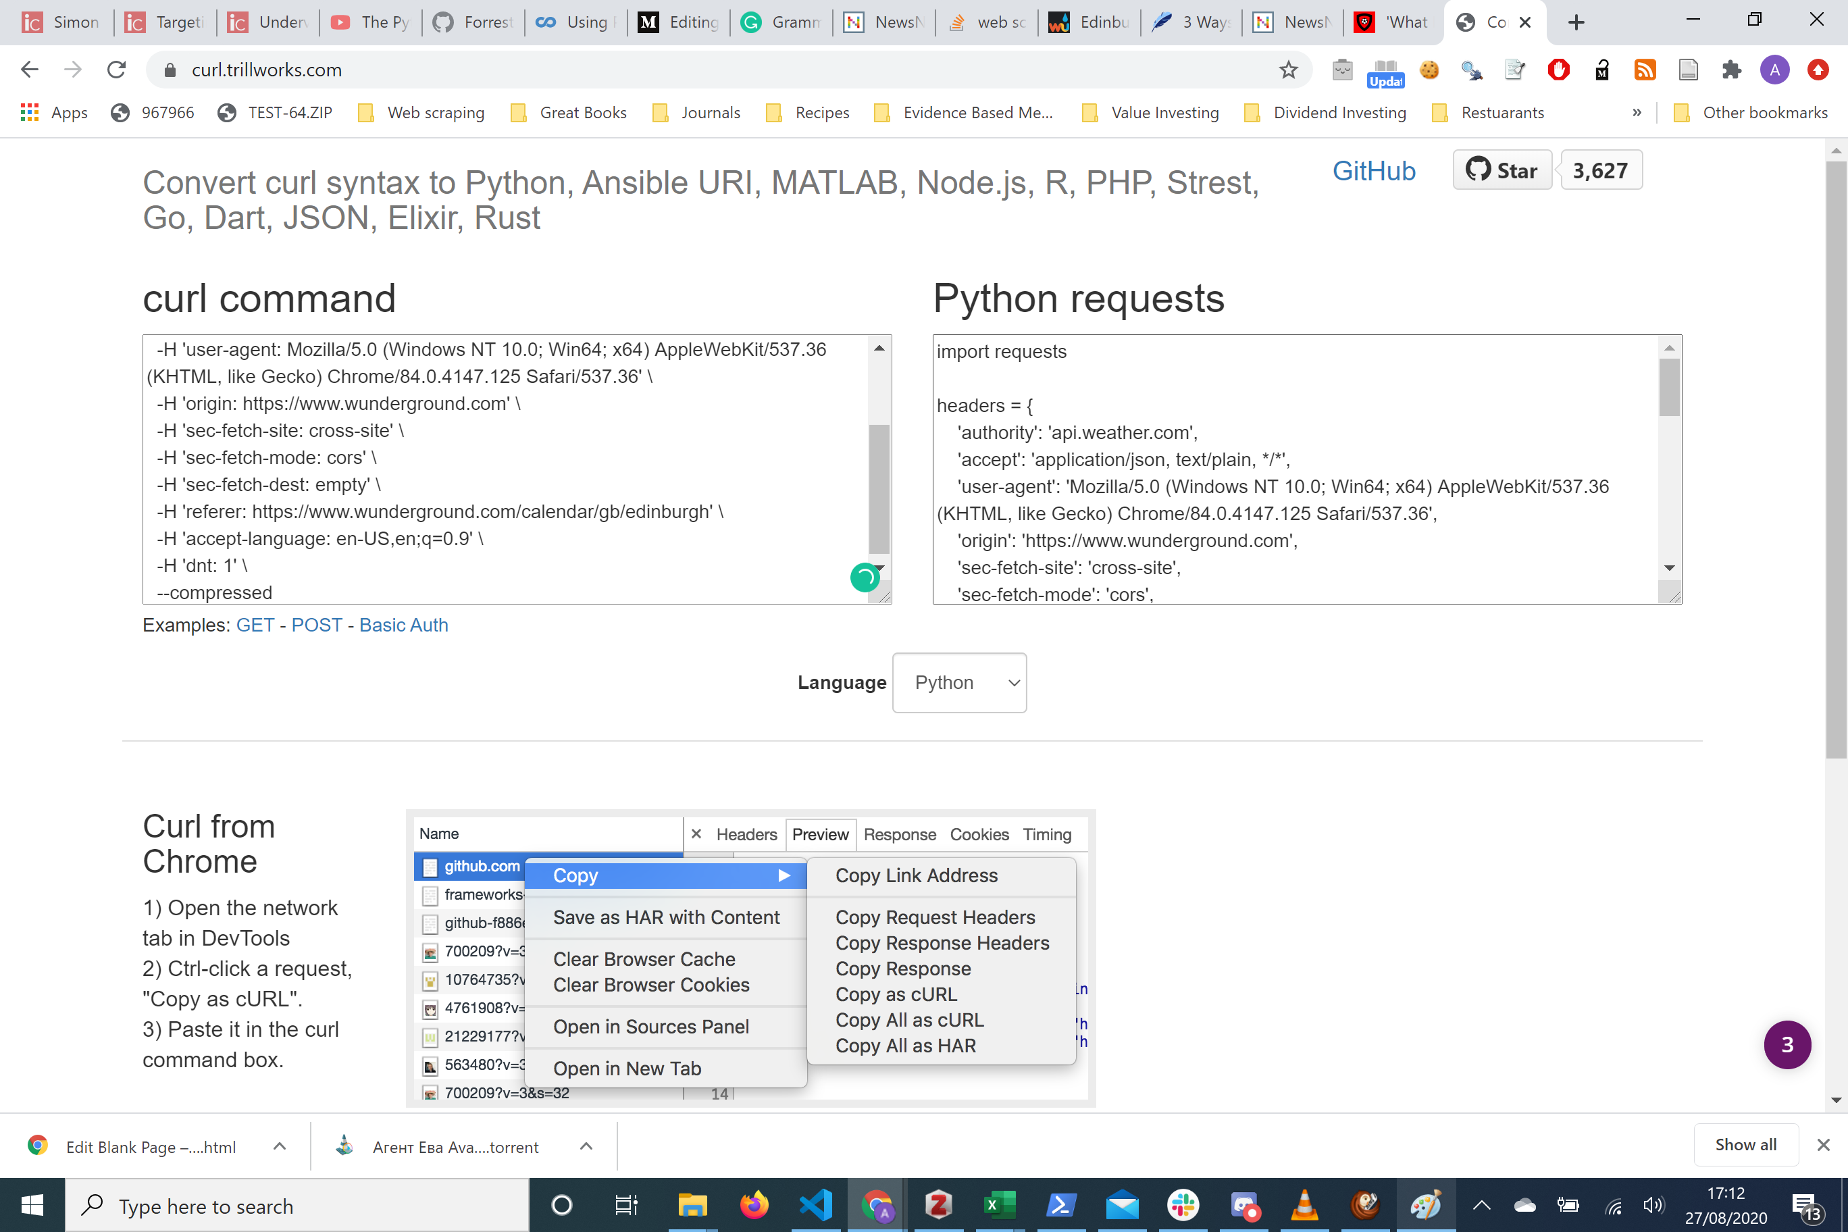Viewport: 1848px width, 1232px height.
Task: Expand options for the torrent download
Action: click(586, 1146)
